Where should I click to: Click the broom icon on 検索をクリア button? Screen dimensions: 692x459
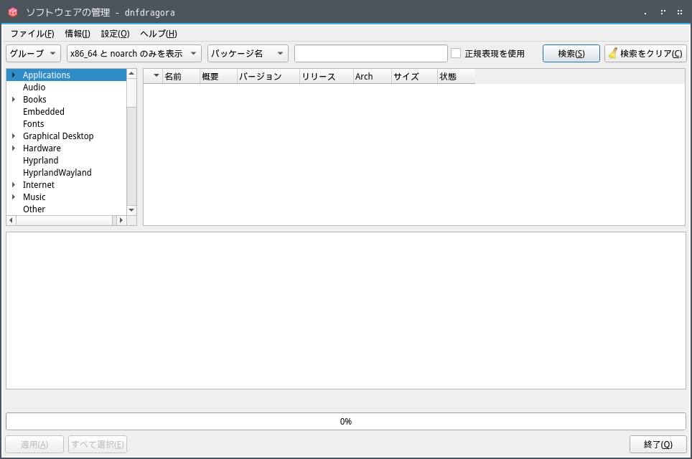[613, 53]
